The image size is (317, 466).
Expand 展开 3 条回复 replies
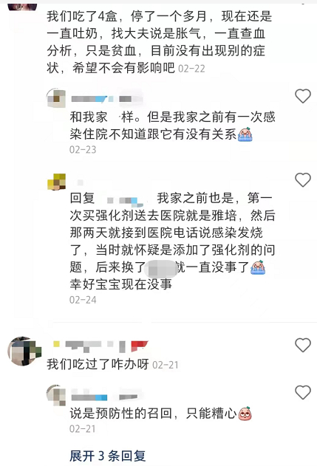click(108, 456)
